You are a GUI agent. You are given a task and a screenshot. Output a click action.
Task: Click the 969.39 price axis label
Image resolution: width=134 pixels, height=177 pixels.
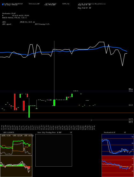pyautogui.click(x=131, y=105)
